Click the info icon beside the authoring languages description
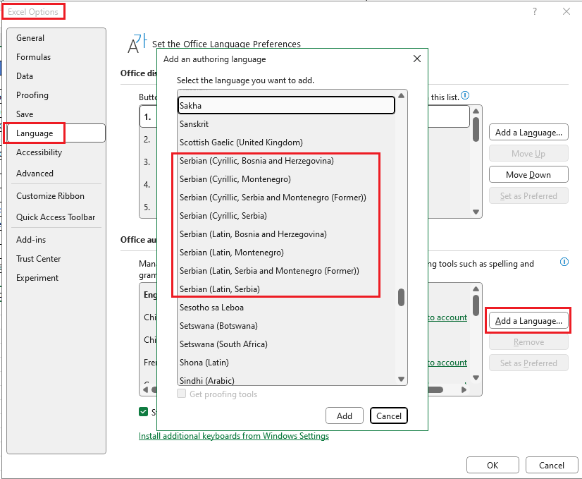The image size is (582, 479). coord(564,262)
